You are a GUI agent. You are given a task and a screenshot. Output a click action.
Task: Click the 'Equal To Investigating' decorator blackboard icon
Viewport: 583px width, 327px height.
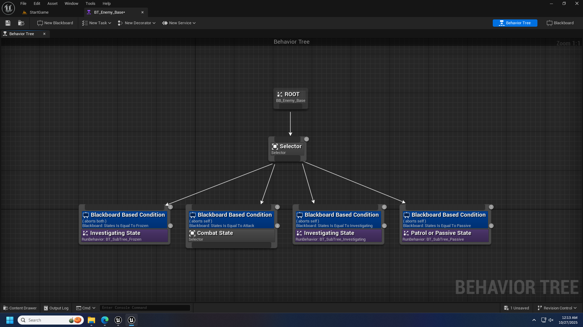tap(300, 215)
